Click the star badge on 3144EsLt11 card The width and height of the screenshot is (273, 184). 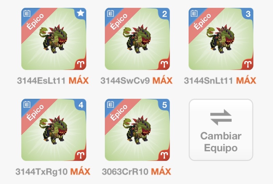pyautogui.click(x=81, y=13)
